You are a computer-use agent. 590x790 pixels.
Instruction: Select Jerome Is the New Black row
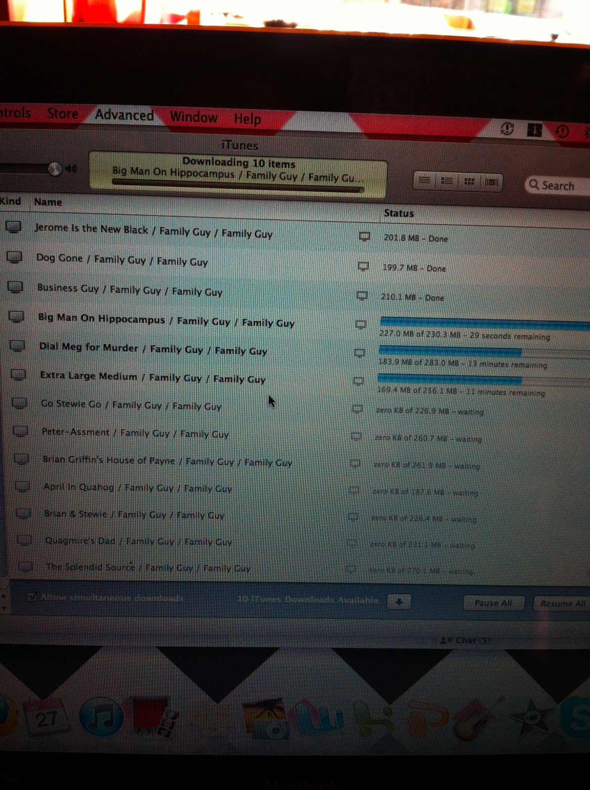(x=295, y=234)
